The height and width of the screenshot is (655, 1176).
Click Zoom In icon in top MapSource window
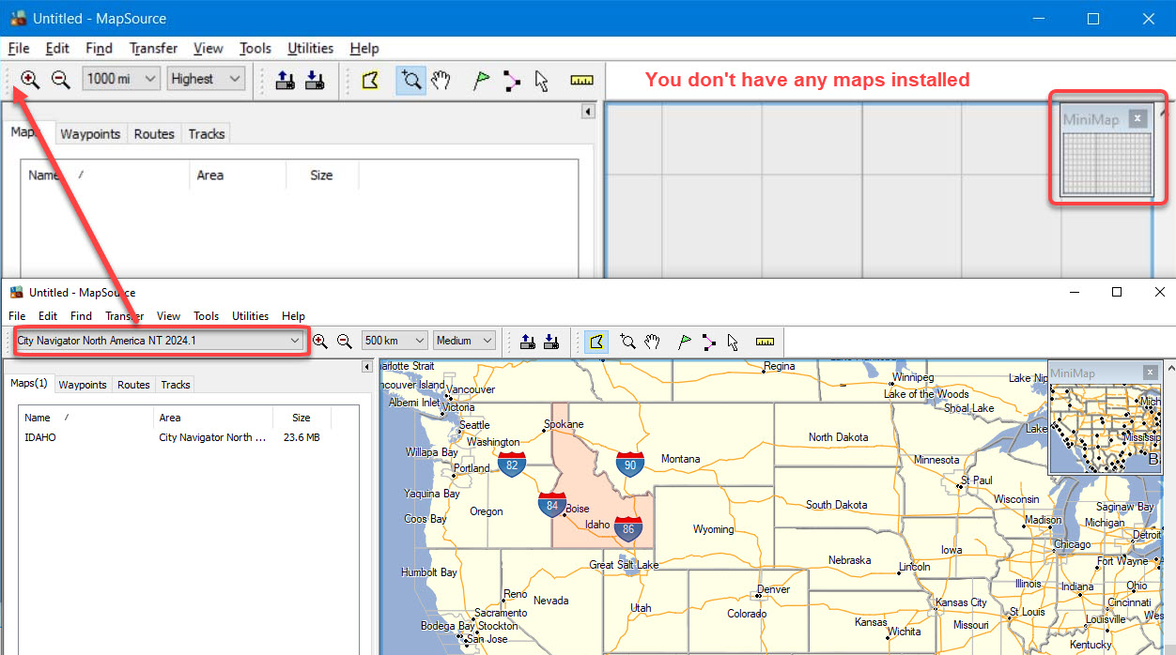click(30, 80)
